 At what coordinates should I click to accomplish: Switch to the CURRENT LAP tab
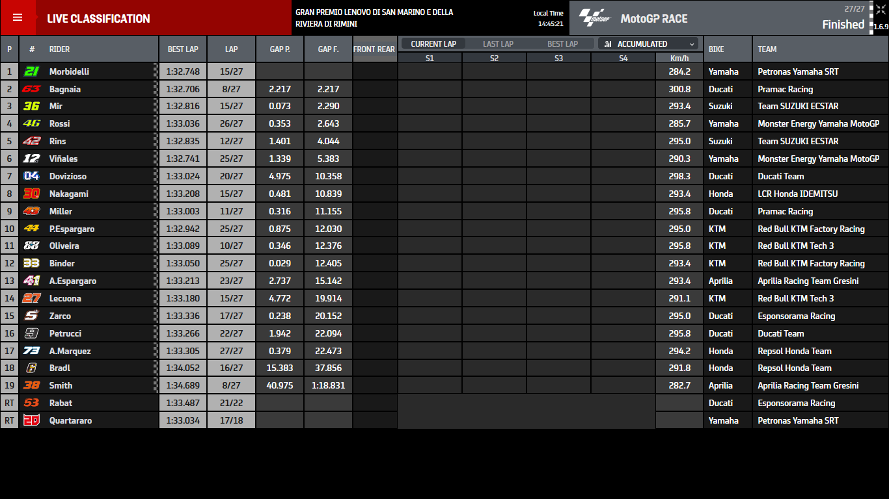(433, 44)
